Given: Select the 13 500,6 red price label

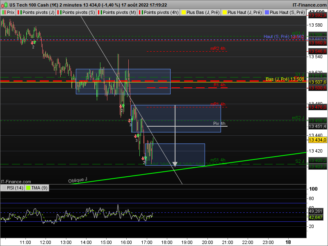Looking at the screenshot, I should [x=317, y=88].
